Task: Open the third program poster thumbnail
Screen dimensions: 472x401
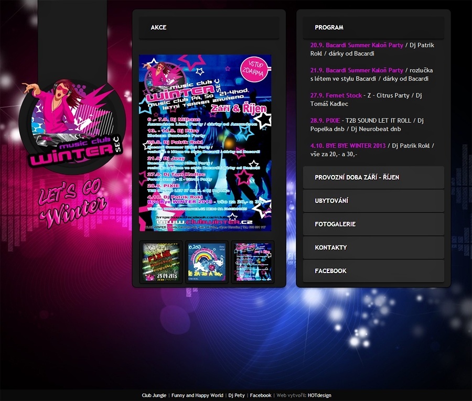Action: (x=253, y=262)
